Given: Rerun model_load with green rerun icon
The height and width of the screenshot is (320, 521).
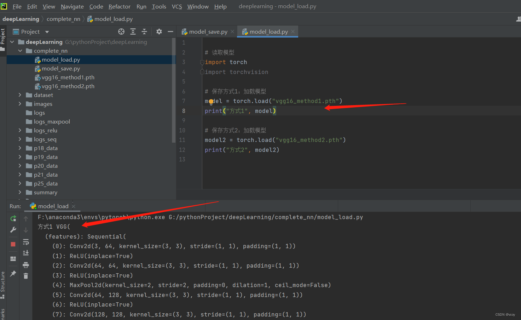Looking at the screenshot, I should pos(13,218).
